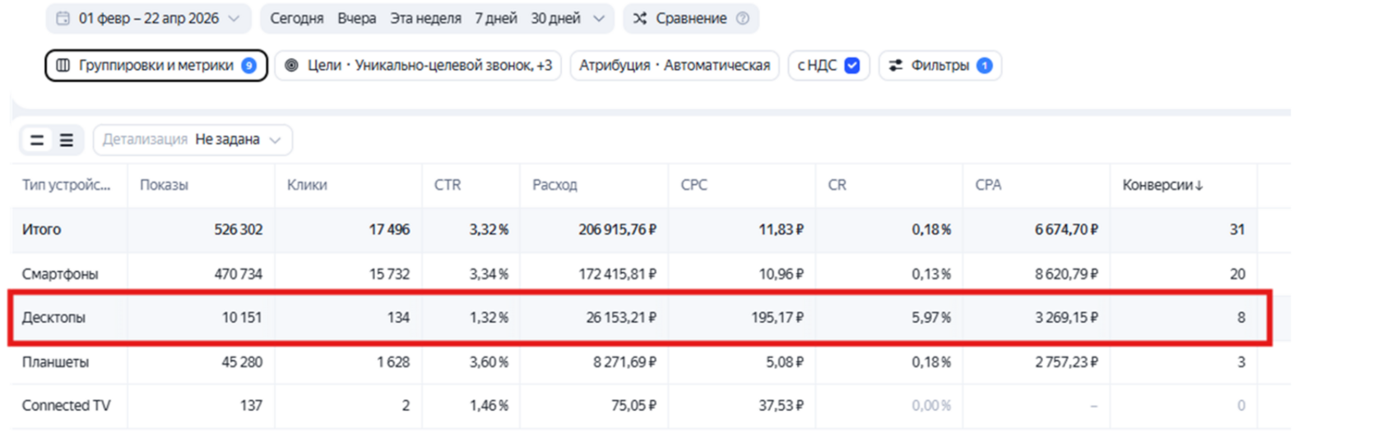Screen dimensions: 1382x442
Task: Select the Итого row label
Action: pos(41,229)
